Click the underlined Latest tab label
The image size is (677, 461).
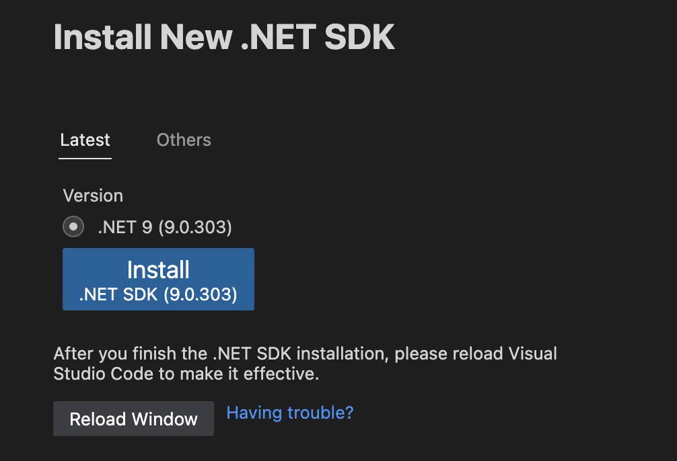pos(85,140)
